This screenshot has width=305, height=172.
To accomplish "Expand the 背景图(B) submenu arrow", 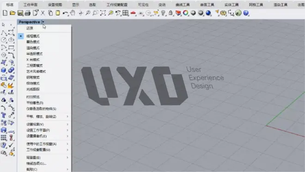I will click(67, 157).
